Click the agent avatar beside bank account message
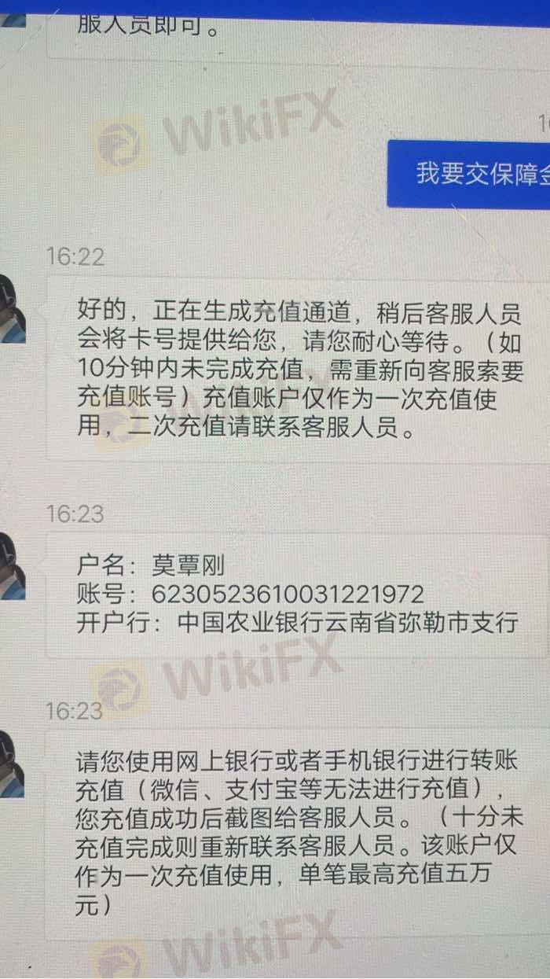This screenshot has width=550, height=979. tap(11, 566)
